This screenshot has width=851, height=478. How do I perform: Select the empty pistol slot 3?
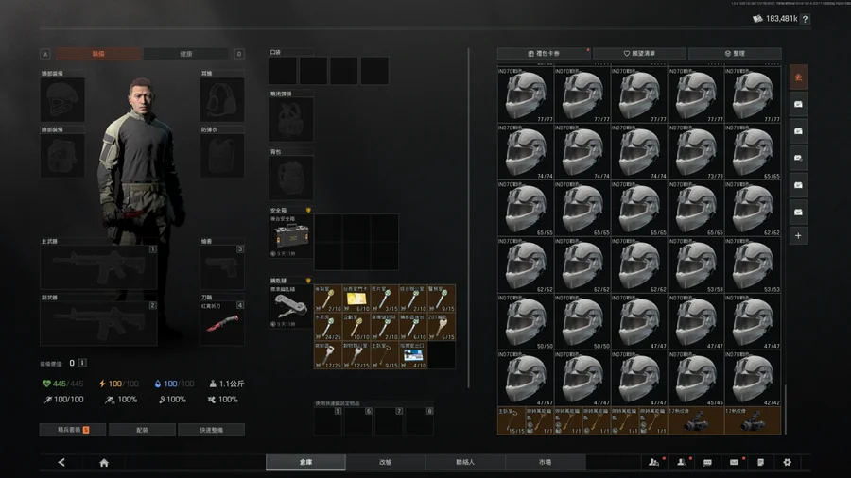[222, 267]
